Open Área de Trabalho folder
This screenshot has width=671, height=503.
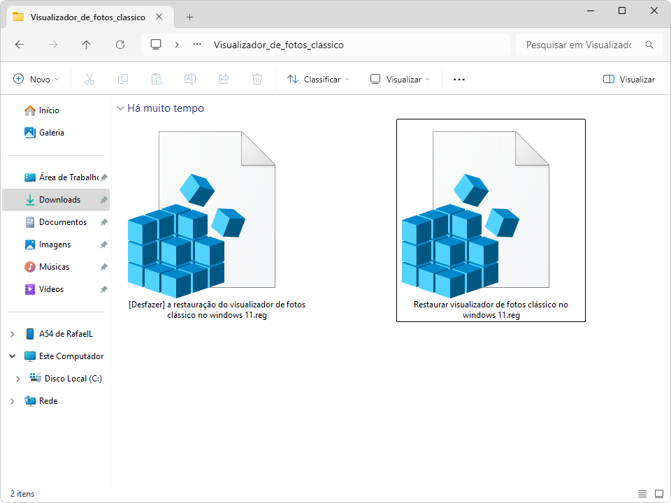click(x=56, y=177)
